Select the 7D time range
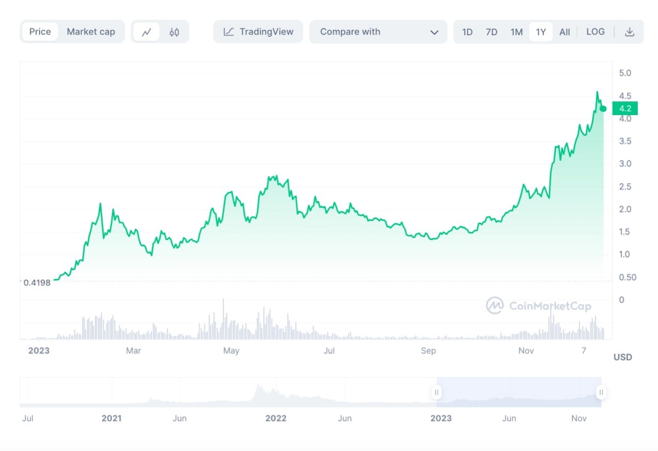Viewport: 658px width, 451px height. [491, 32]
